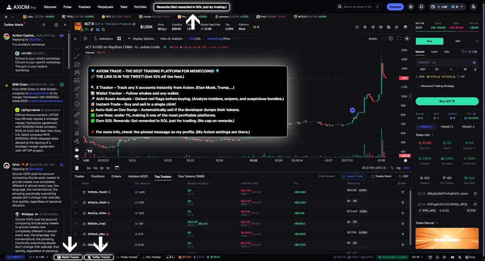
Task: Toggle the auto scale on chart
Action: pyautogui.click(x=406, y=168)
